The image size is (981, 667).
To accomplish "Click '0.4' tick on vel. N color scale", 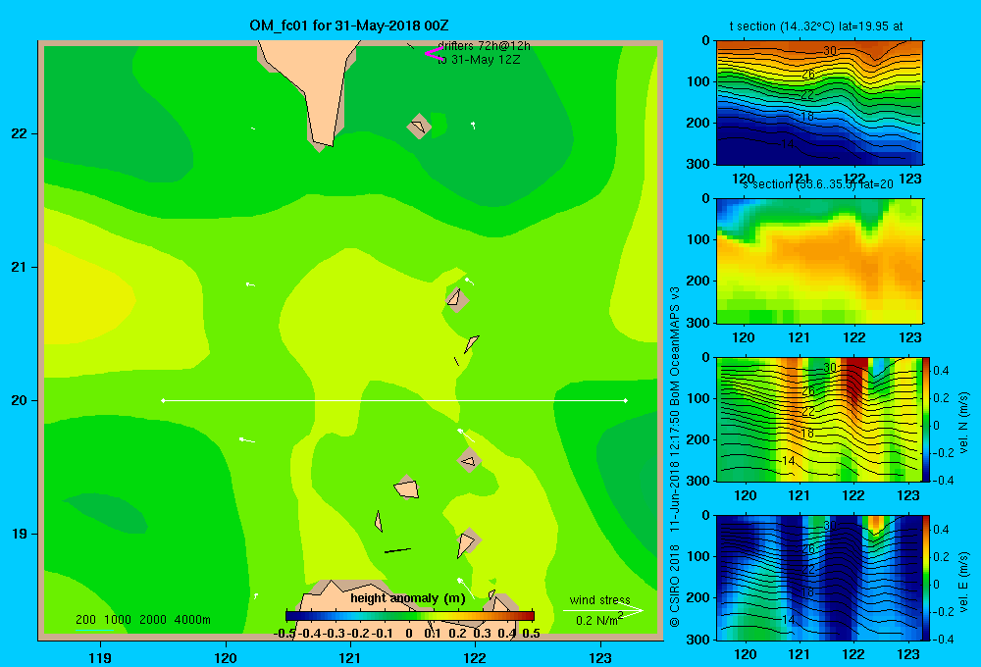I will coord(941,371).
